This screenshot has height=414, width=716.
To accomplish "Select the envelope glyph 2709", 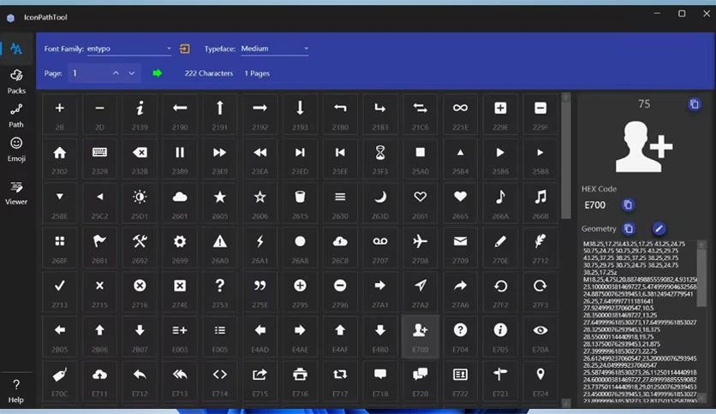I will tap(460, 247).
